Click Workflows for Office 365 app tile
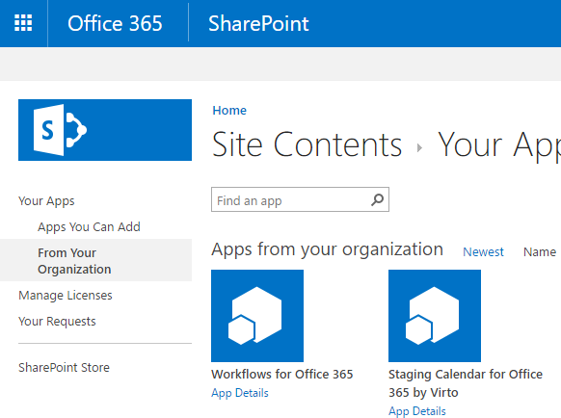This screenshot has width=561, height=418. coord(257,316)
